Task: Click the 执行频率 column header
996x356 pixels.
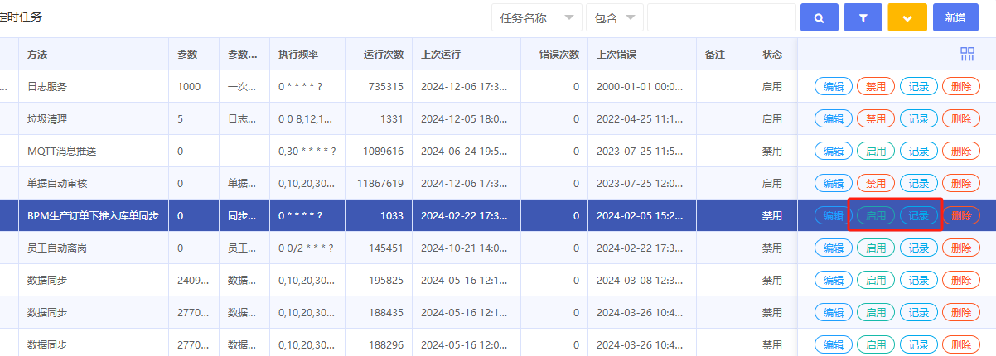Action: 299,54
